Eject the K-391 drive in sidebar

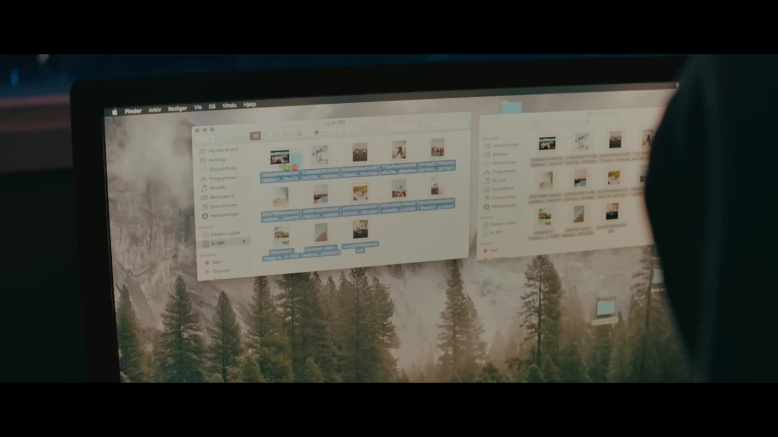[244, 242]
